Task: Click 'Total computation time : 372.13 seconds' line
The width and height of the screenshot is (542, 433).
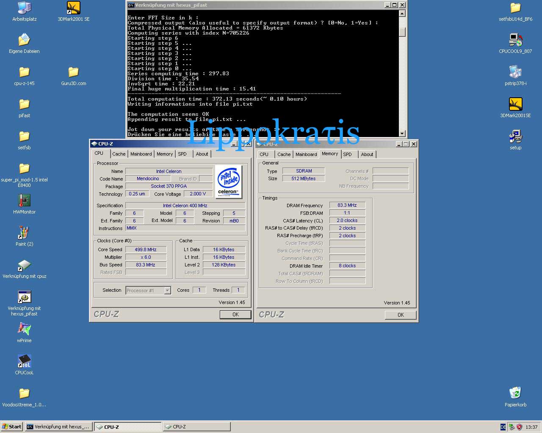Action: click(x=217, y=99)
